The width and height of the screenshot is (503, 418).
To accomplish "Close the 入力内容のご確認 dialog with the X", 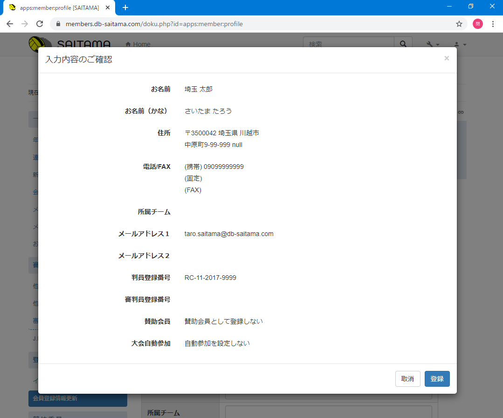I will click(447, 58).
